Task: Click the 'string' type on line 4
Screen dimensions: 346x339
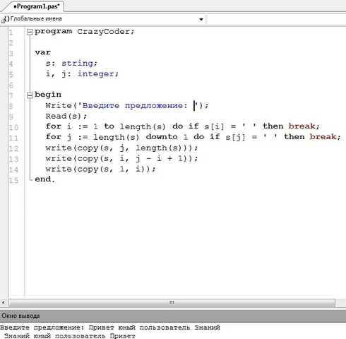Action: tap(78, 63)
